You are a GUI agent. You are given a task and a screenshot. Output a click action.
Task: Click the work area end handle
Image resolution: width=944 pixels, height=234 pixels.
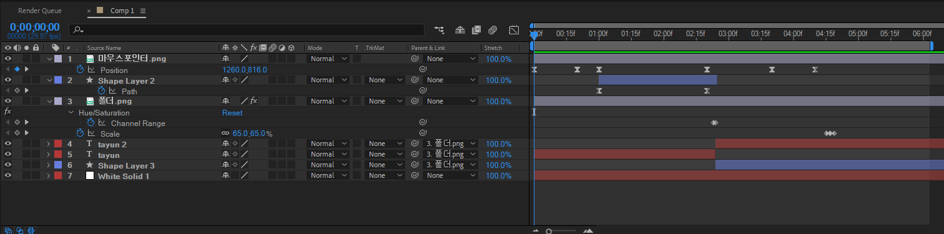(x=932, y=46)
